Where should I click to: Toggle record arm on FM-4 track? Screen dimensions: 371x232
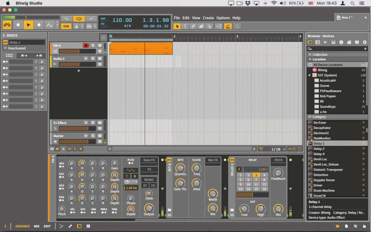coord(86,45)
